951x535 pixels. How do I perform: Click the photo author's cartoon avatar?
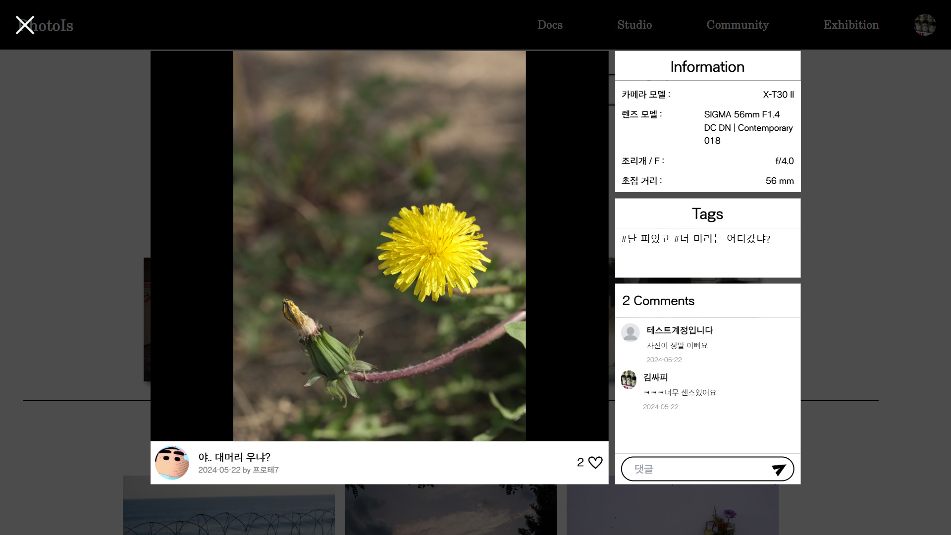(x=172, y=462)
